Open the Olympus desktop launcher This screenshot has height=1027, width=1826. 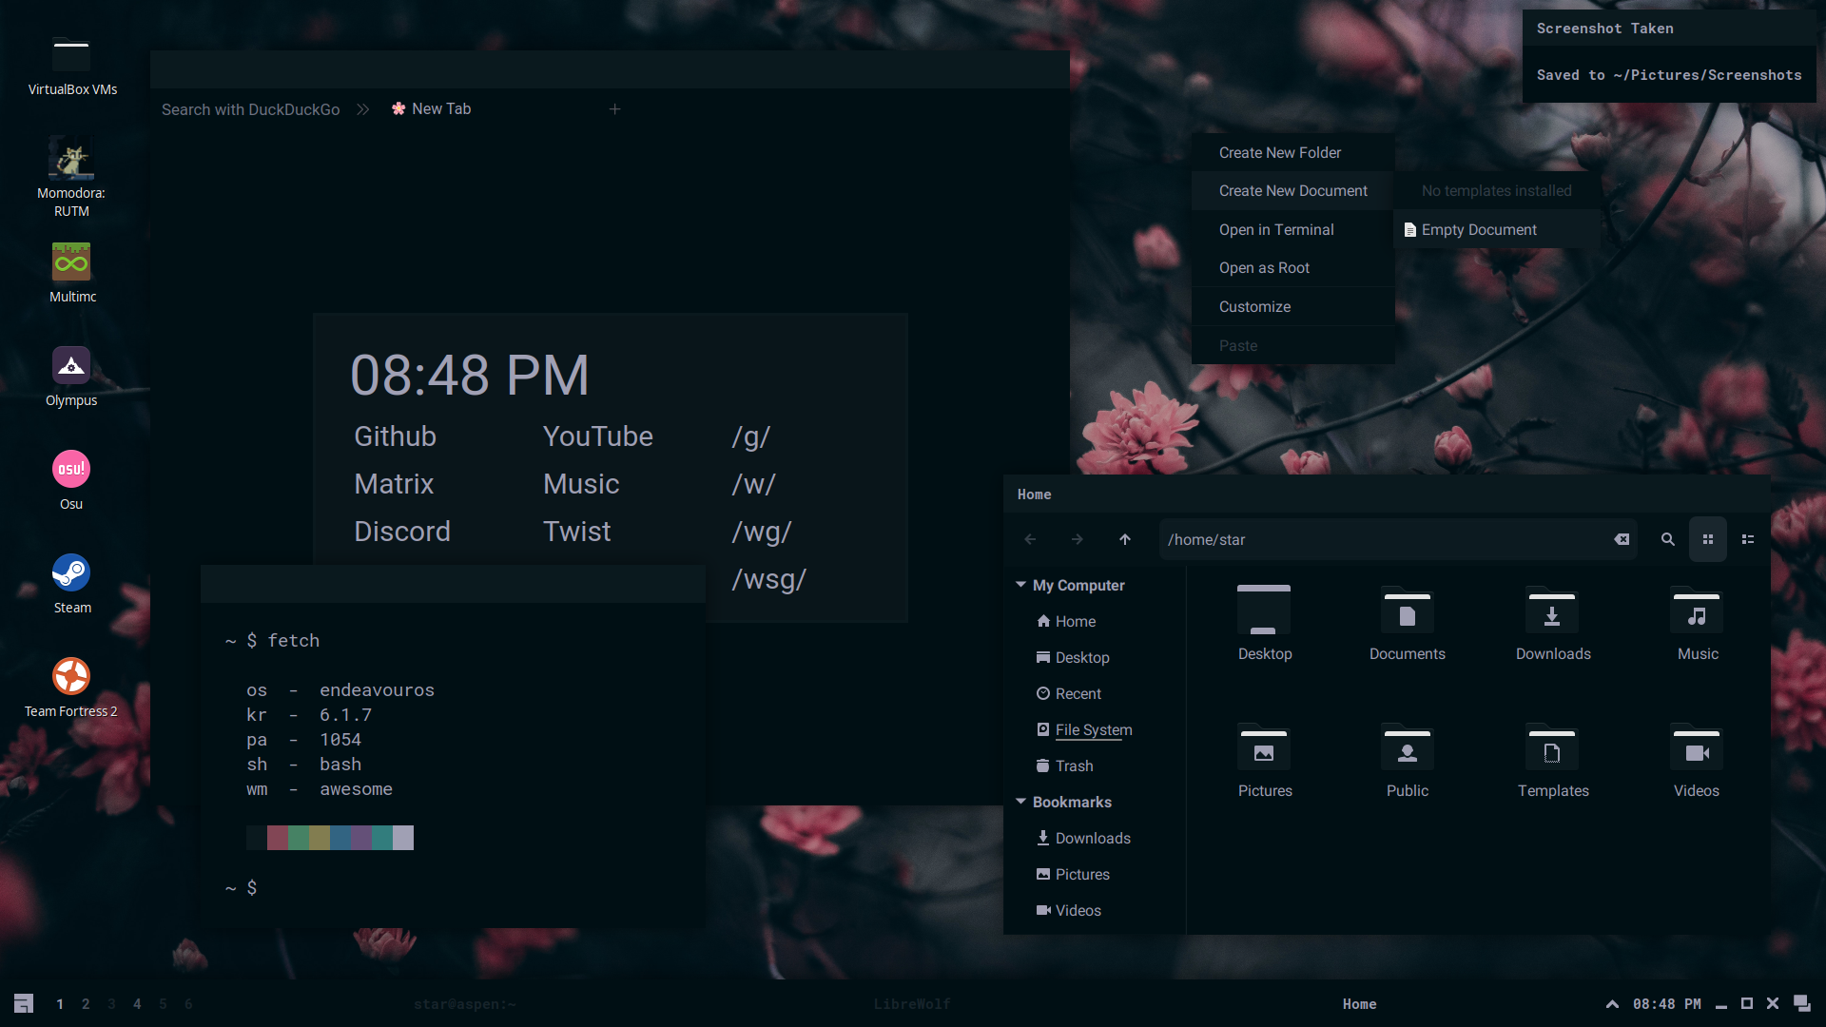[x=71, y=366]
